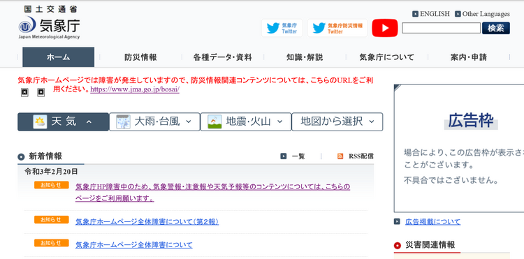Click the 広告枠 advertisement banner
The image size is (524, 259).
point(459,148)
